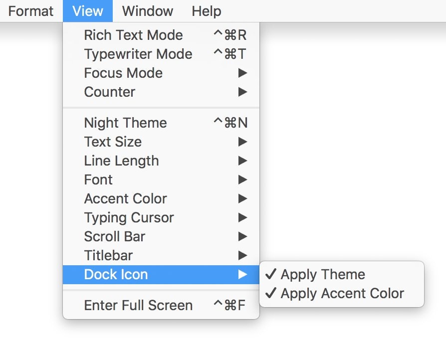Viewport: 446px width, 352px height.
Task: Choose Enter Full Screen
Action: pyautogui.click(x=161, y=305)
